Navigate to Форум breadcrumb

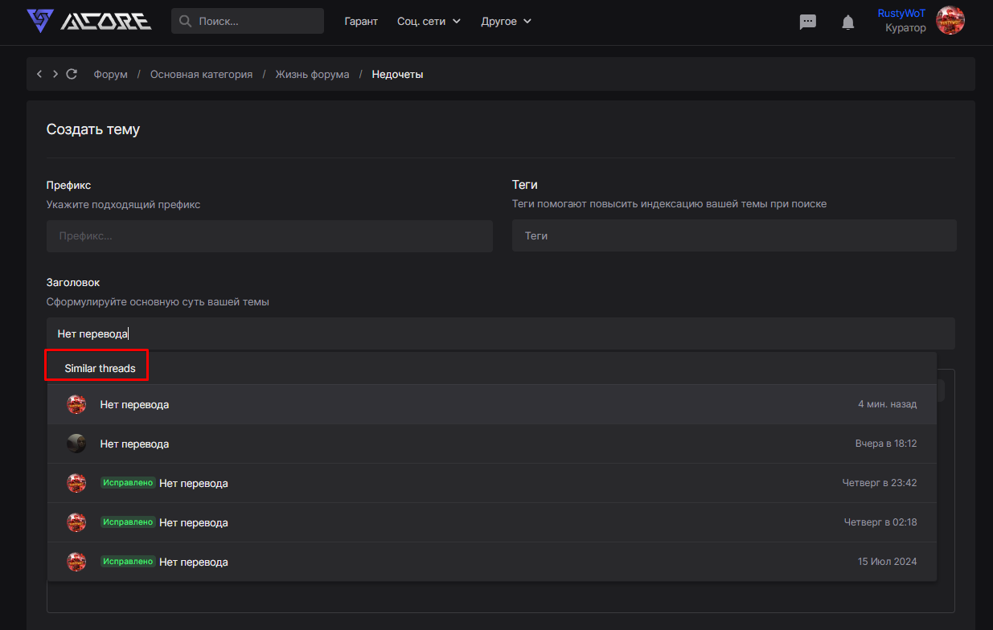(110, 74)
